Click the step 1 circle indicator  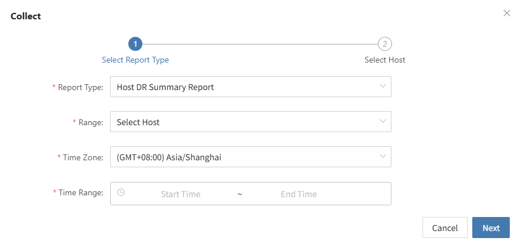pyautogui.click(x=135, y=44)
